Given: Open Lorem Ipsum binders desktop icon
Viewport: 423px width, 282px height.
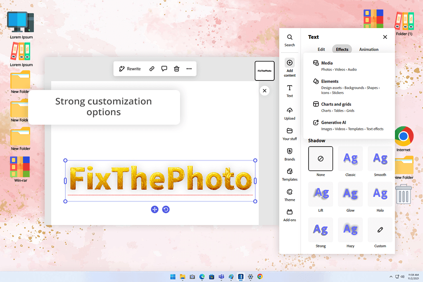Looking at the screenshot, I should pyautogui.click(x=21, y=55).
